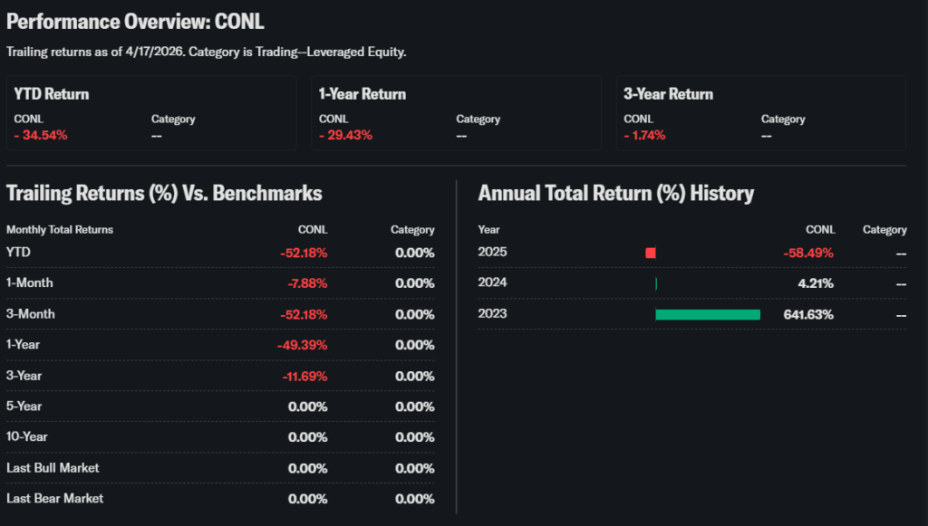Click the Year column header in history table
This screenshot has height=526, width=928.
[488, 230]
